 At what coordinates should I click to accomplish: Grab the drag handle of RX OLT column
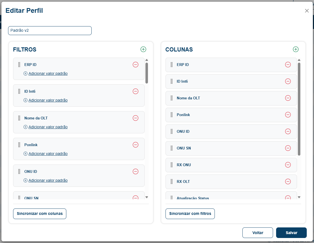click(172, 181)
